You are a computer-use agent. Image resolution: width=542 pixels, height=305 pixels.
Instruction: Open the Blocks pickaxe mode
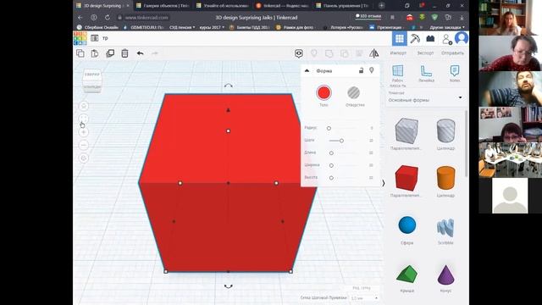pyautogui.click(x=415, y=38)
